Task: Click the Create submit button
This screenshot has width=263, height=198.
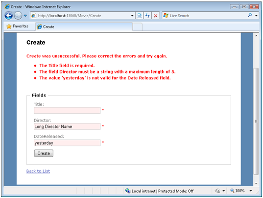Action: point(44,153)
